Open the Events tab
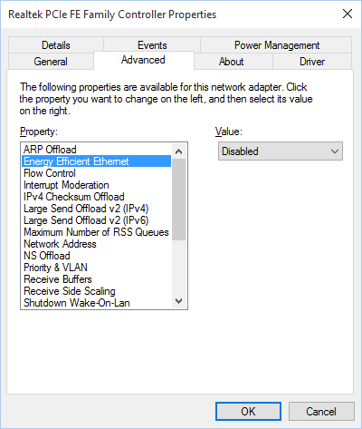Image resolution: width=362 pixels, height=429 pixels. (152, 45)
